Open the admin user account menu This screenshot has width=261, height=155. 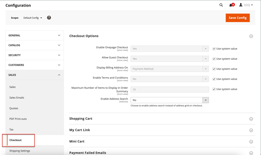246,5
